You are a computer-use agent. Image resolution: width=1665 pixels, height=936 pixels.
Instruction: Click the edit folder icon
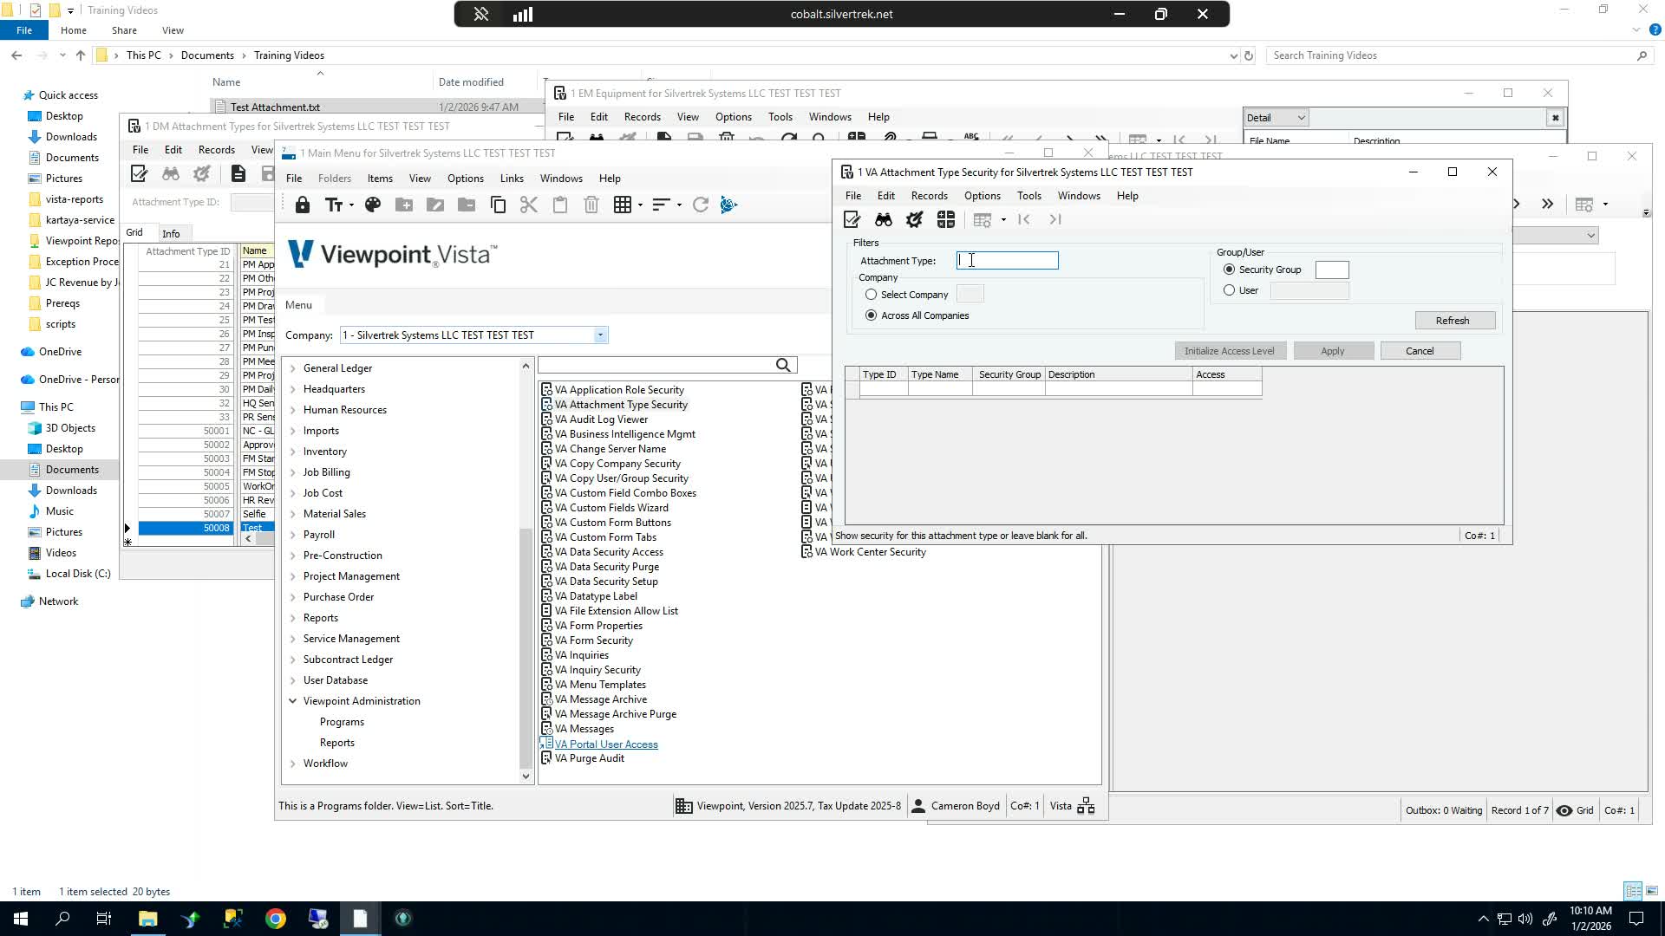[x=435, y=205]
